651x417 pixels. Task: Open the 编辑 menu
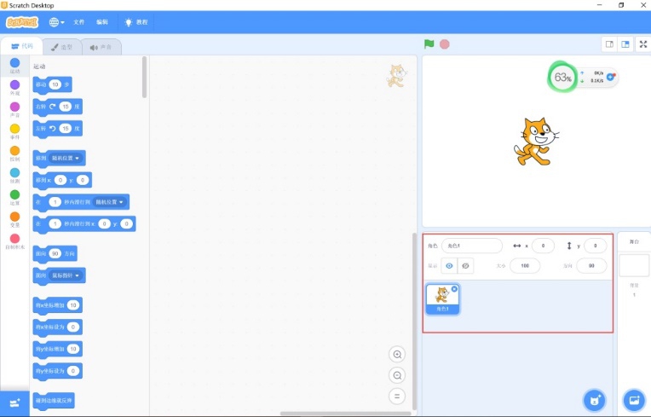point(102,22)
